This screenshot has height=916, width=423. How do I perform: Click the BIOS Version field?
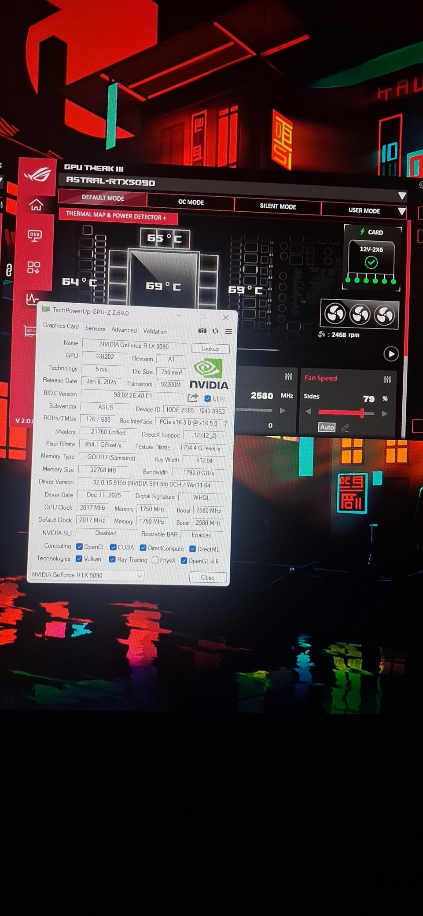pos(132,395)
